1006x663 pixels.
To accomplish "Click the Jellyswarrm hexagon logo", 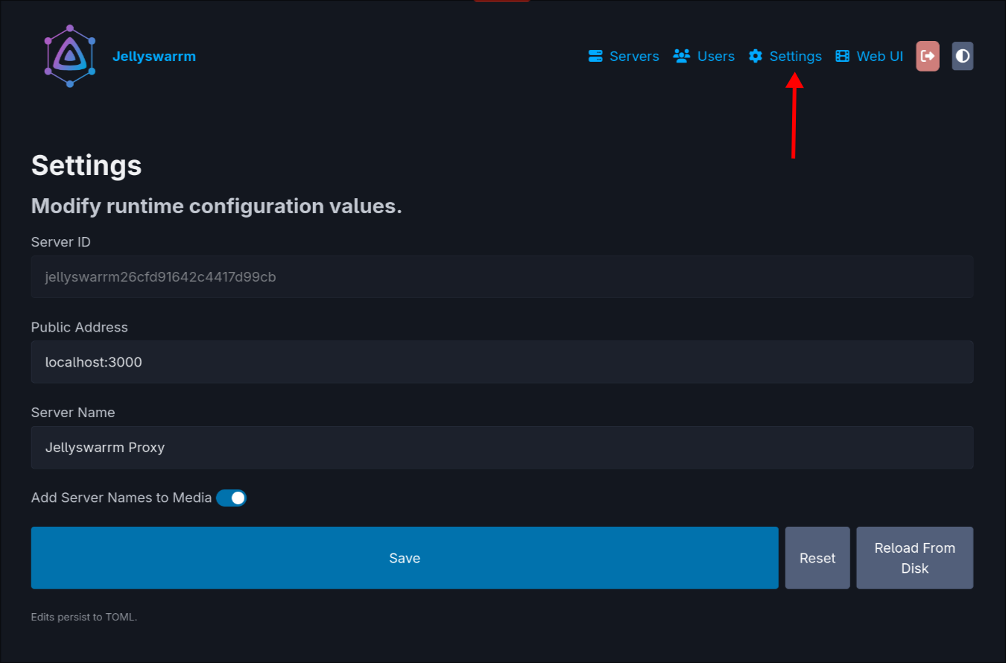I will (x=69, y=57).
